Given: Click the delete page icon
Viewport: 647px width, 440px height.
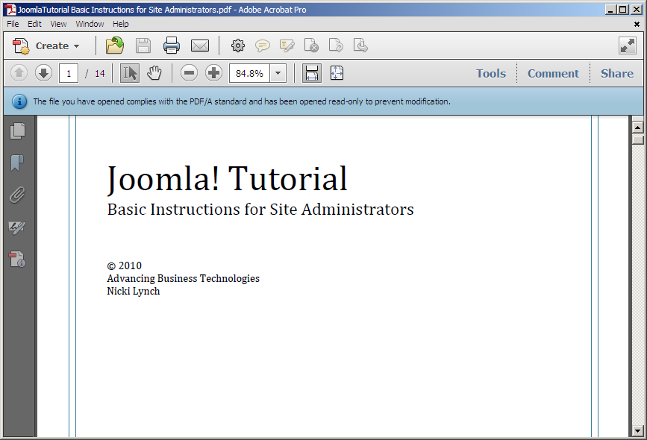Looking at the screenshot, I should [x=311, y=45].
